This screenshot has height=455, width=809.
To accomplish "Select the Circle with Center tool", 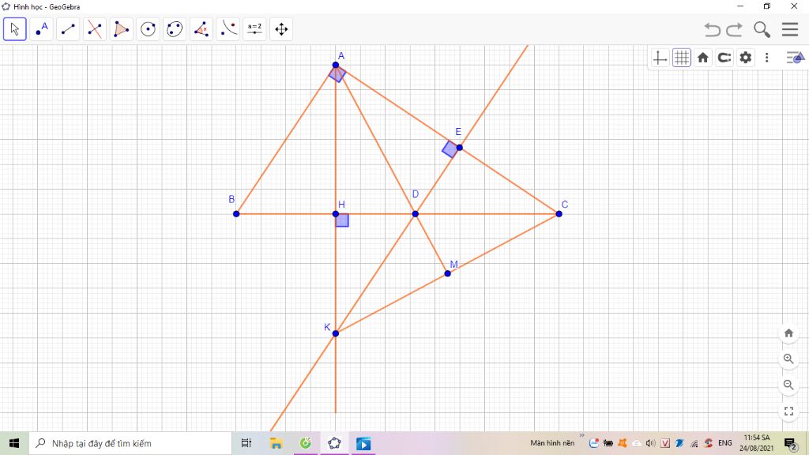I will click(148, 30).
